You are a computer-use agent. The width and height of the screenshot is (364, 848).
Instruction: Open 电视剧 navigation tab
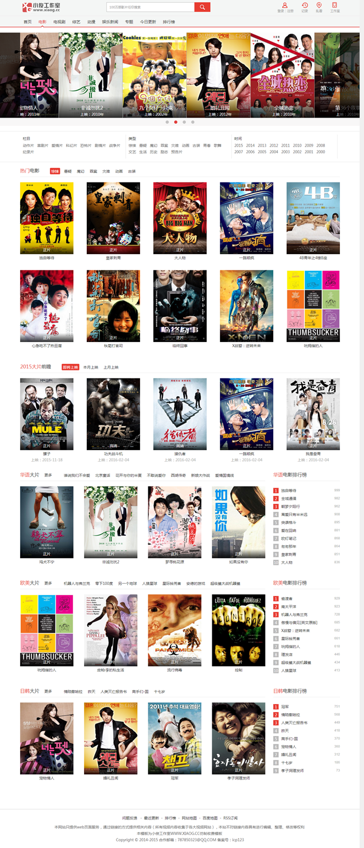pos(59,22)
